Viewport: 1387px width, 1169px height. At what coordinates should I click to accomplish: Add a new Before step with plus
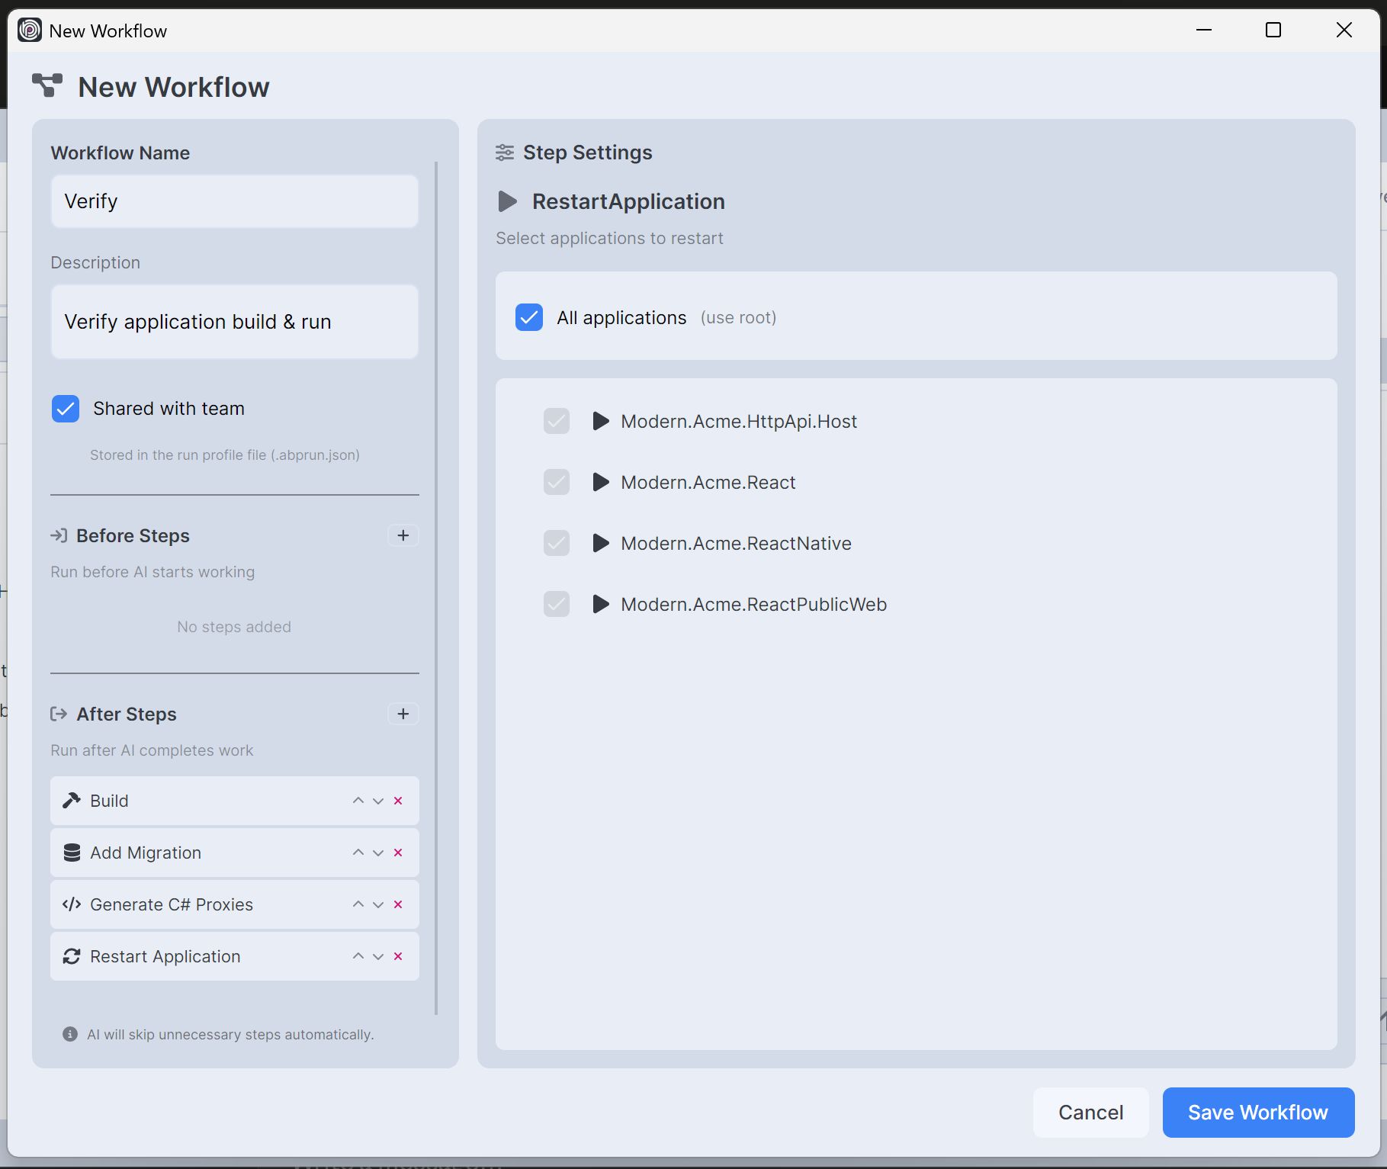tap(403, 535)
